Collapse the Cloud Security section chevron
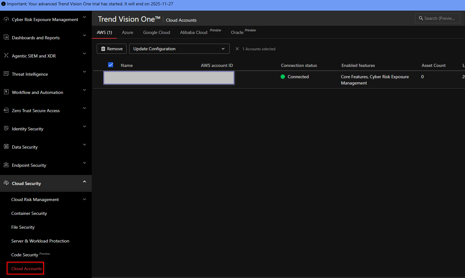 [85, 182]
